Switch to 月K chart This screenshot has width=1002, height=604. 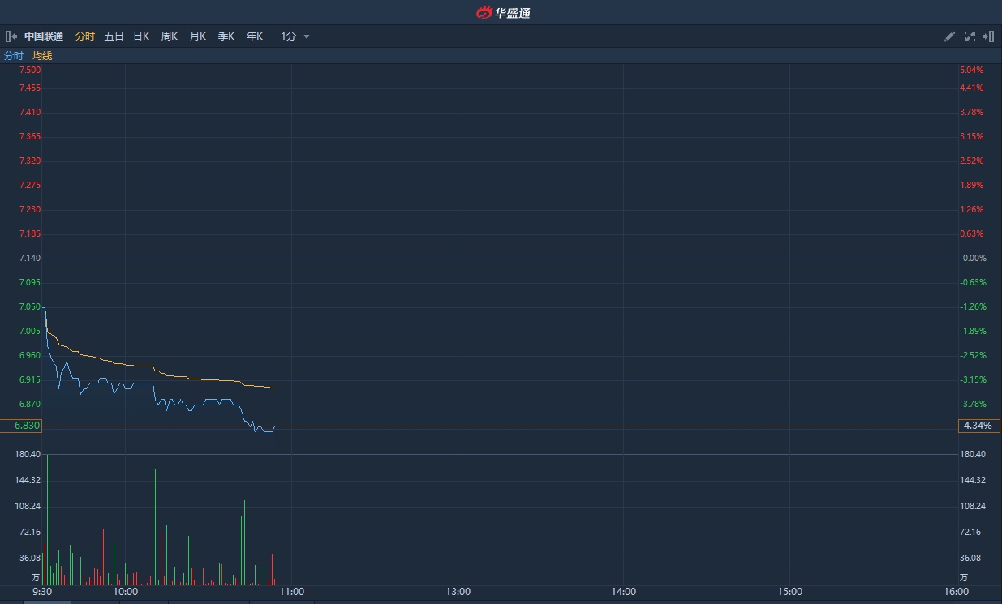198,36
